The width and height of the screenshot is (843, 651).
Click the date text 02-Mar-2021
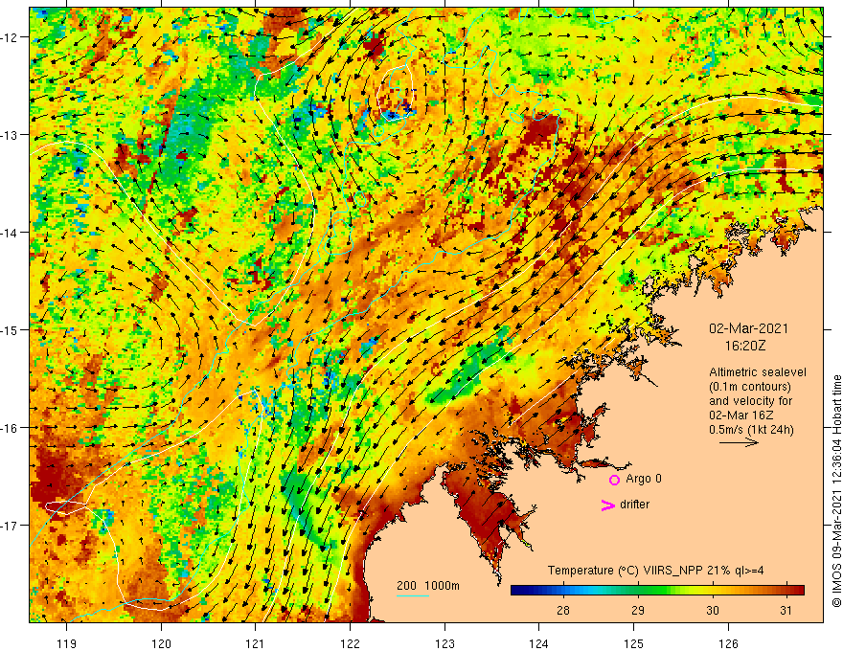[748, 328]
